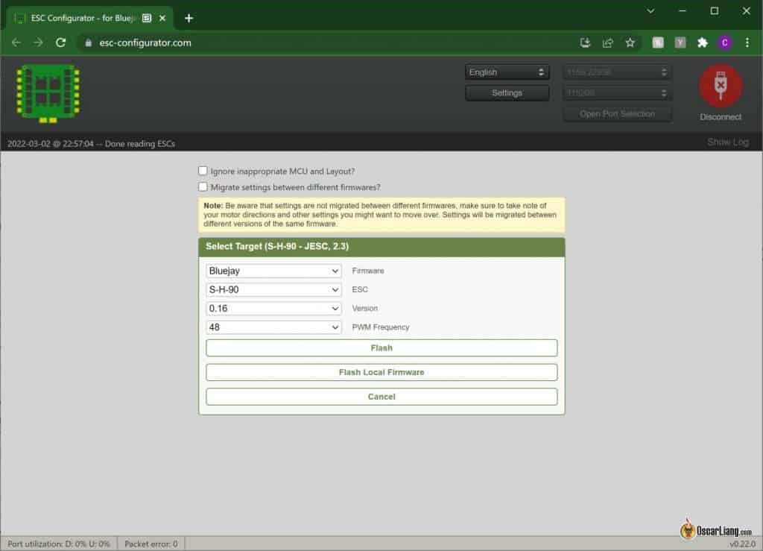
Task: Click the second gray Y extension icon
Action: pos(680,42)
